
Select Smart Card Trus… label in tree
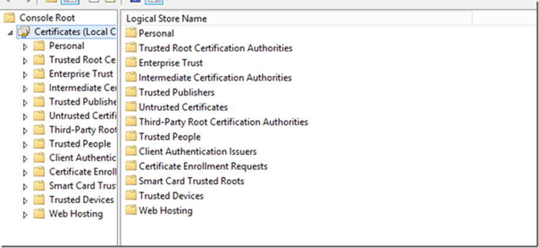(x=82, y=186)
